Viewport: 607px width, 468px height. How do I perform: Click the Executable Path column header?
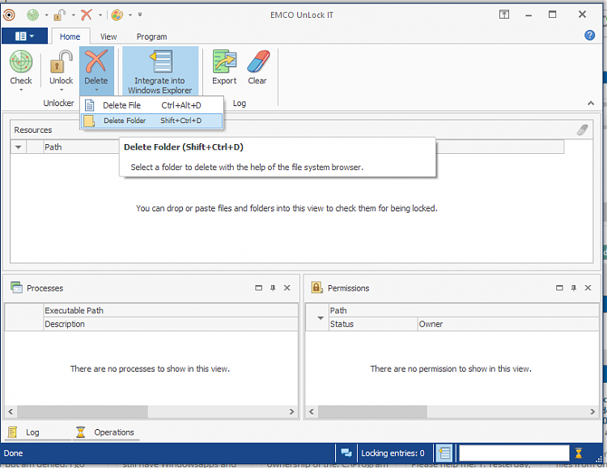point(170,310)
